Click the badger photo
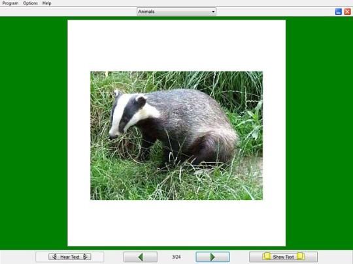 click(176, 136)
